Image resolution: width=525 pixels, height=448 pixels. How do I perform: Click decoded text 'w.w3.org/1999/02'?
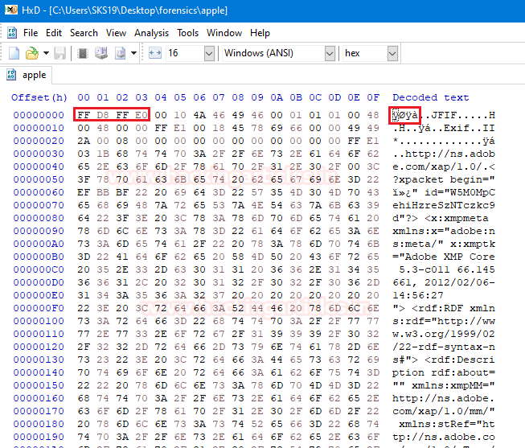pos(444,334)
